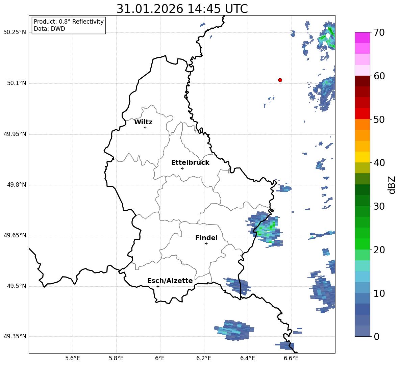The image size is (400, 365).
Task: Click the Wiltz station label
Action: (x=143, y=122)
